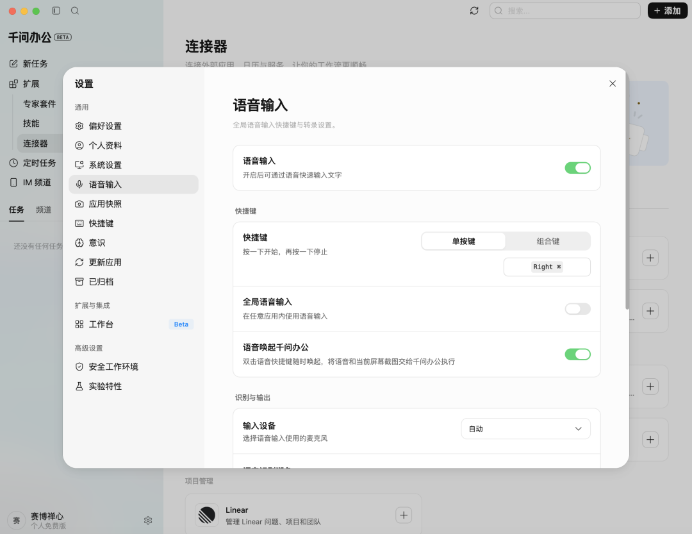Viewport: 692px width, 534px height.
Task: Close the 设置 dialog
Action: coord(612,83)
